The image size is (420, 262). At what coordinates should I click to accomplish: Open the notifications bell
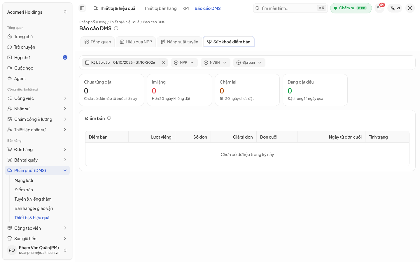(x=379, y=8)
